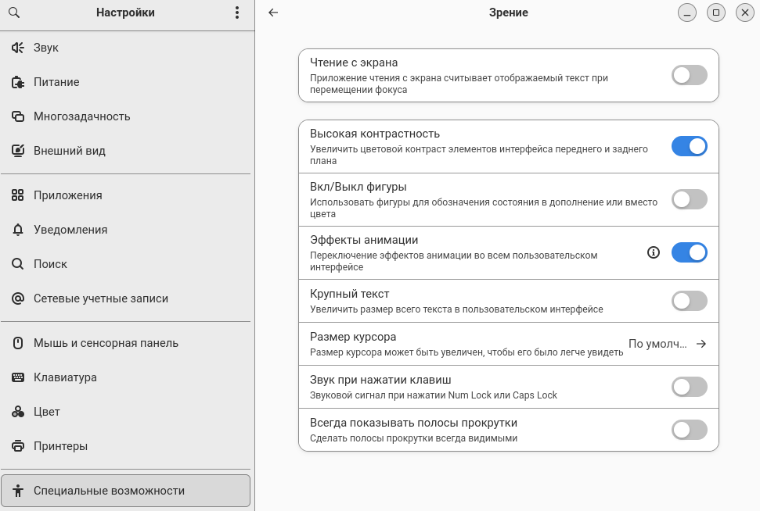The image size is (760, 511).
Task: Click the info icon beside Эффекты анимации
Action: [x=654, y=252]
